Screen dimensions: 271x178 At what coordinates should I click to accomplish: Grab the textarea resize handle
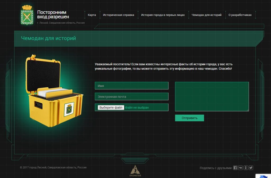point(248,110)
